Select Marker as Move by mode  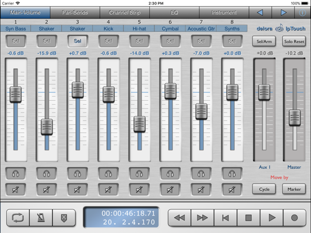point(294,189)
